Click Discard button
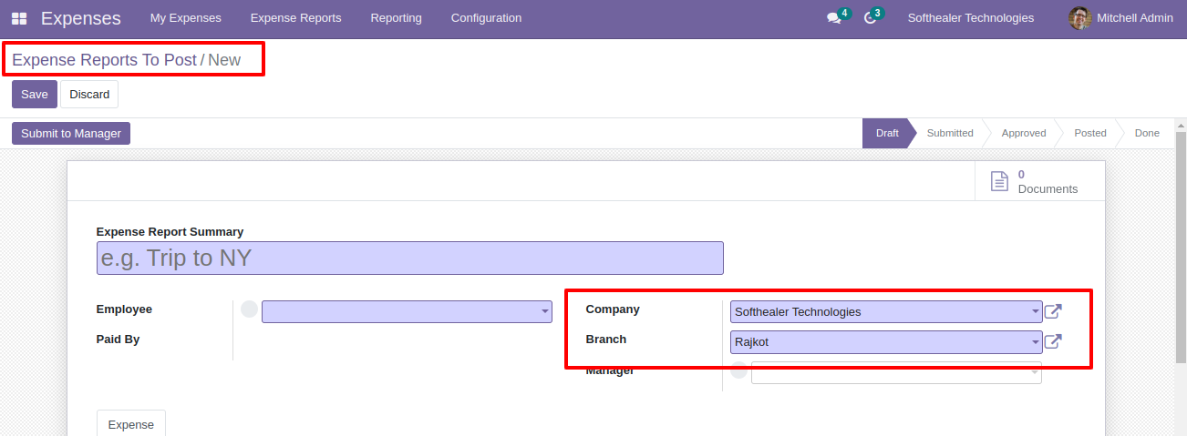The height and width of the screenshot is (436, 1187). tap(89, 95)
